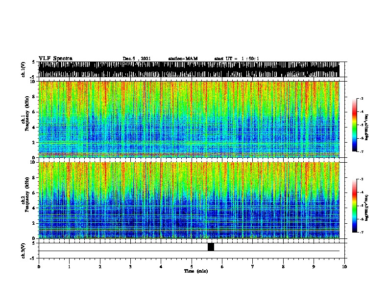This screenshot has height=299, width=388.
Task: Click the '6' kHz tick on ch.1 frequency axis
Action: [35, 112]
